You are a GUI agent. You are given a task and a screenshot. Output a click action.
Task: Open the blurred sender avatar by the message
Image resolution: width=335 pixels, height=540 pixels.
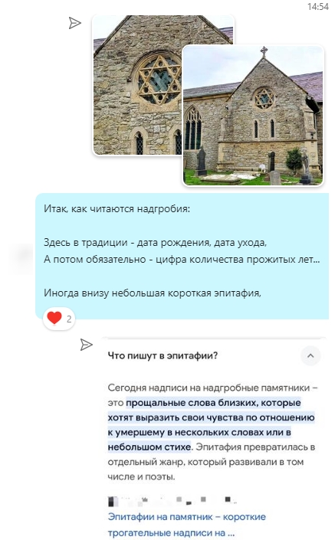(x=23, y=255)
